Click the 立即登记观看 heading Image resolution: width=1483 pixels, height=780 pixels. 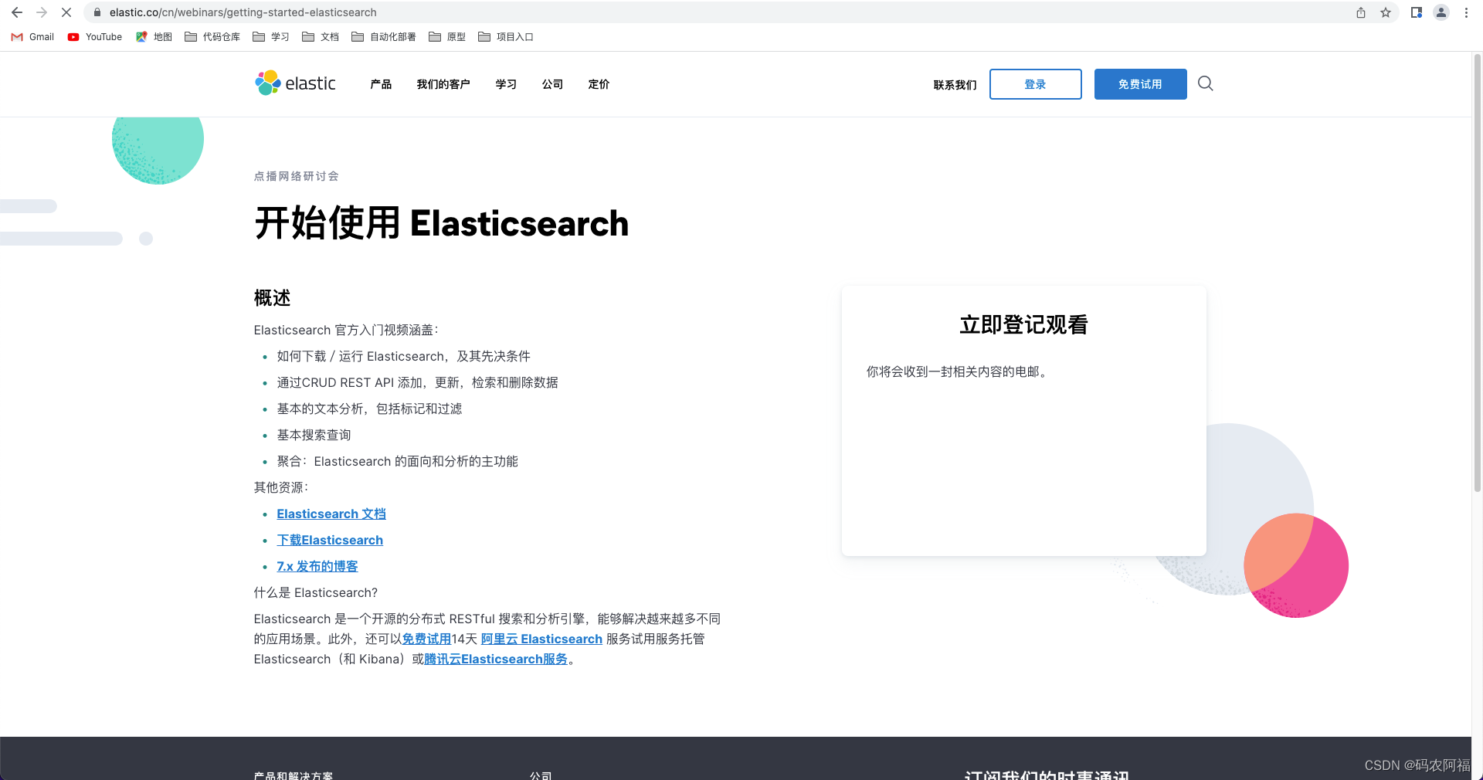pyautogui.click(x=1023, y=324)
